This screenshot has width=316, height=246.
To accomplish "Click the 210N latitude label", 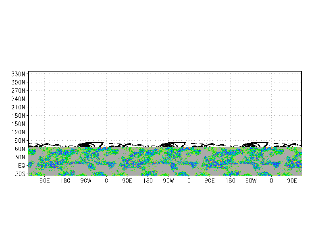I will pyautogui.click(x=18, y=107).
